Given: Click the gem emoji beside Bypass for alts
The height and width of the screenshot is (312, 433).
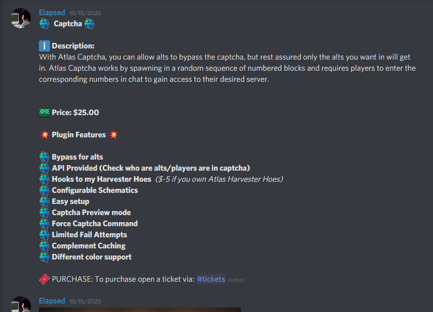Looking at the screenshot, I should pyautogui.click(x=44, y=157).
